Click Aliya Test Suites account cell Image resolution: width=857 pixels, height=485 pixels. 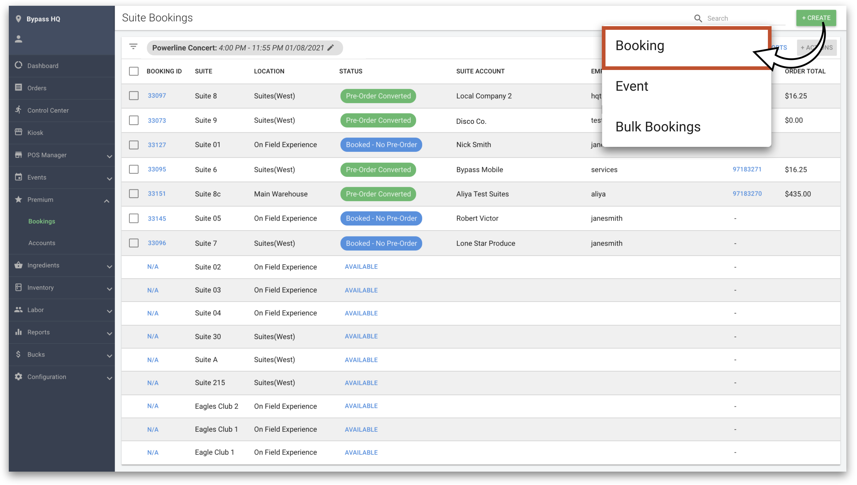[x=482, y=194]
